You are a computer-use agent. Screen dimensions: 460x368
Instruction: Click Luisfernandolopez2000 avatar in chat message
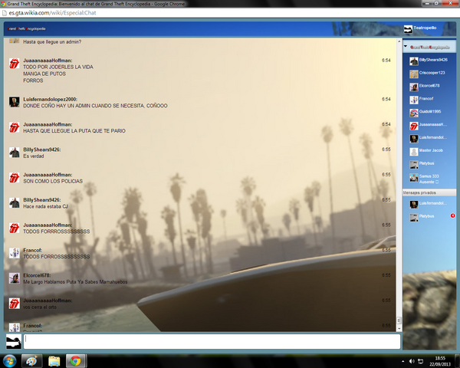[x=14, y=102]
